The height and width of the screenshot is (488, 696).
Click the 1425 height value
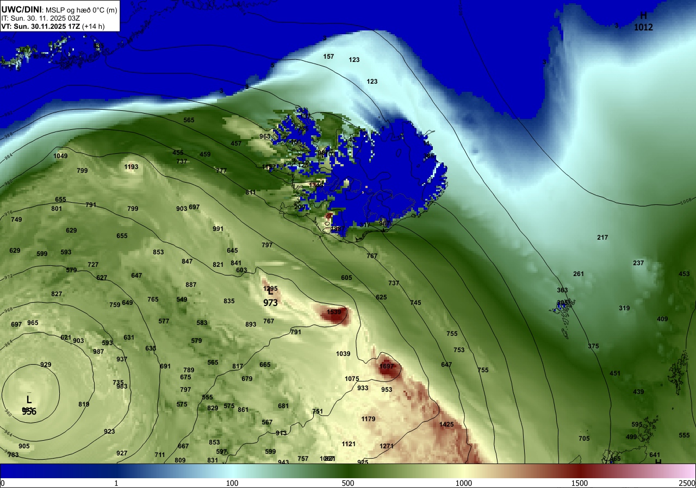tap(446, 424)
